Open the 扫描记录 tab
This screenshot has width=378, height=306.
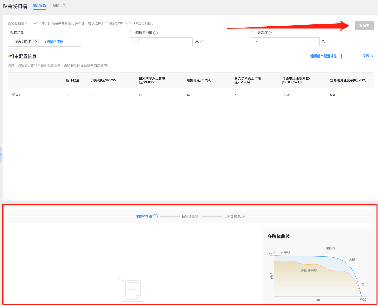(59, 6)
